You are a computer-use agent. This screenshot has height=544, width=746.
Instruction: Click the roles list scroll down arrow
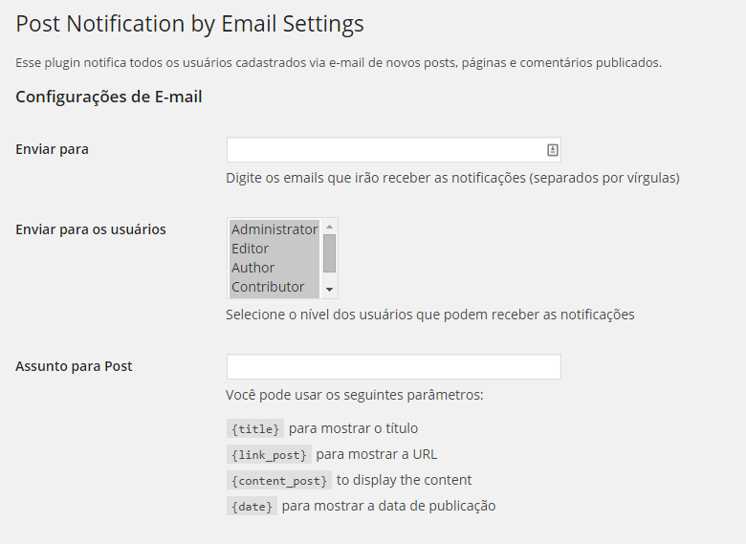[x=329, y=290]
